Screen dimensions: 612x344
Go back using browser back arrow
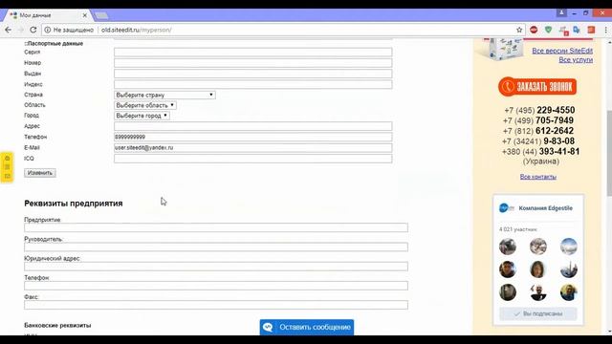coord(8,30)
